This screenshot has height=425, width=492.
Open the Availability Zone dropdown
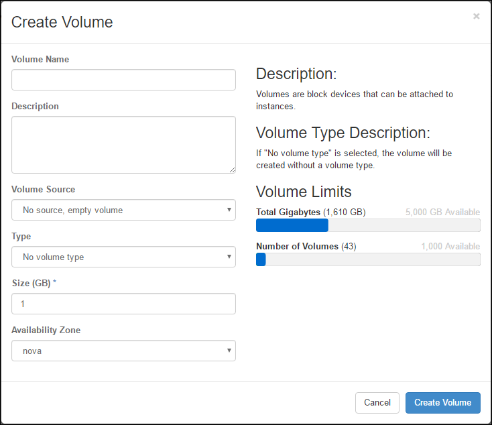(123, 351)
